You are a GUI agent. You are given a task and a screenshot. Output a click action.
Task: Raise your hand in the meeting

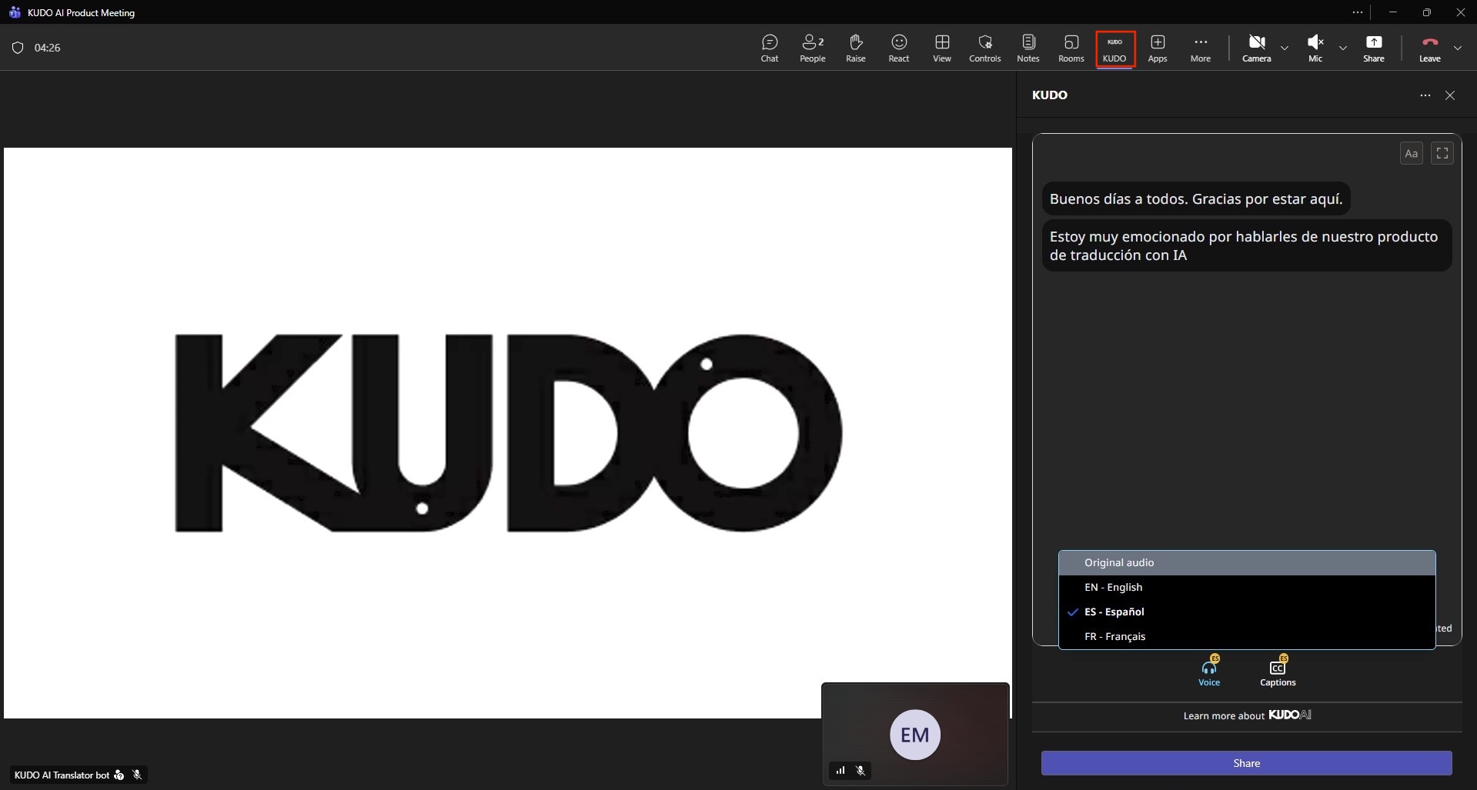[856, 48]
